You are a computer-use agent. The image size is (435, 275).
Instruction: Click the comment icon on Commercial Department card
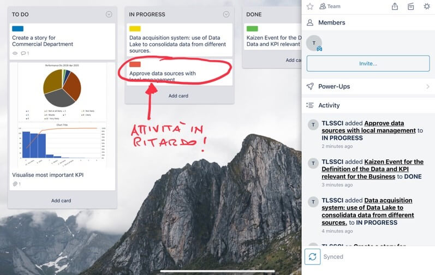click(24, 53)
